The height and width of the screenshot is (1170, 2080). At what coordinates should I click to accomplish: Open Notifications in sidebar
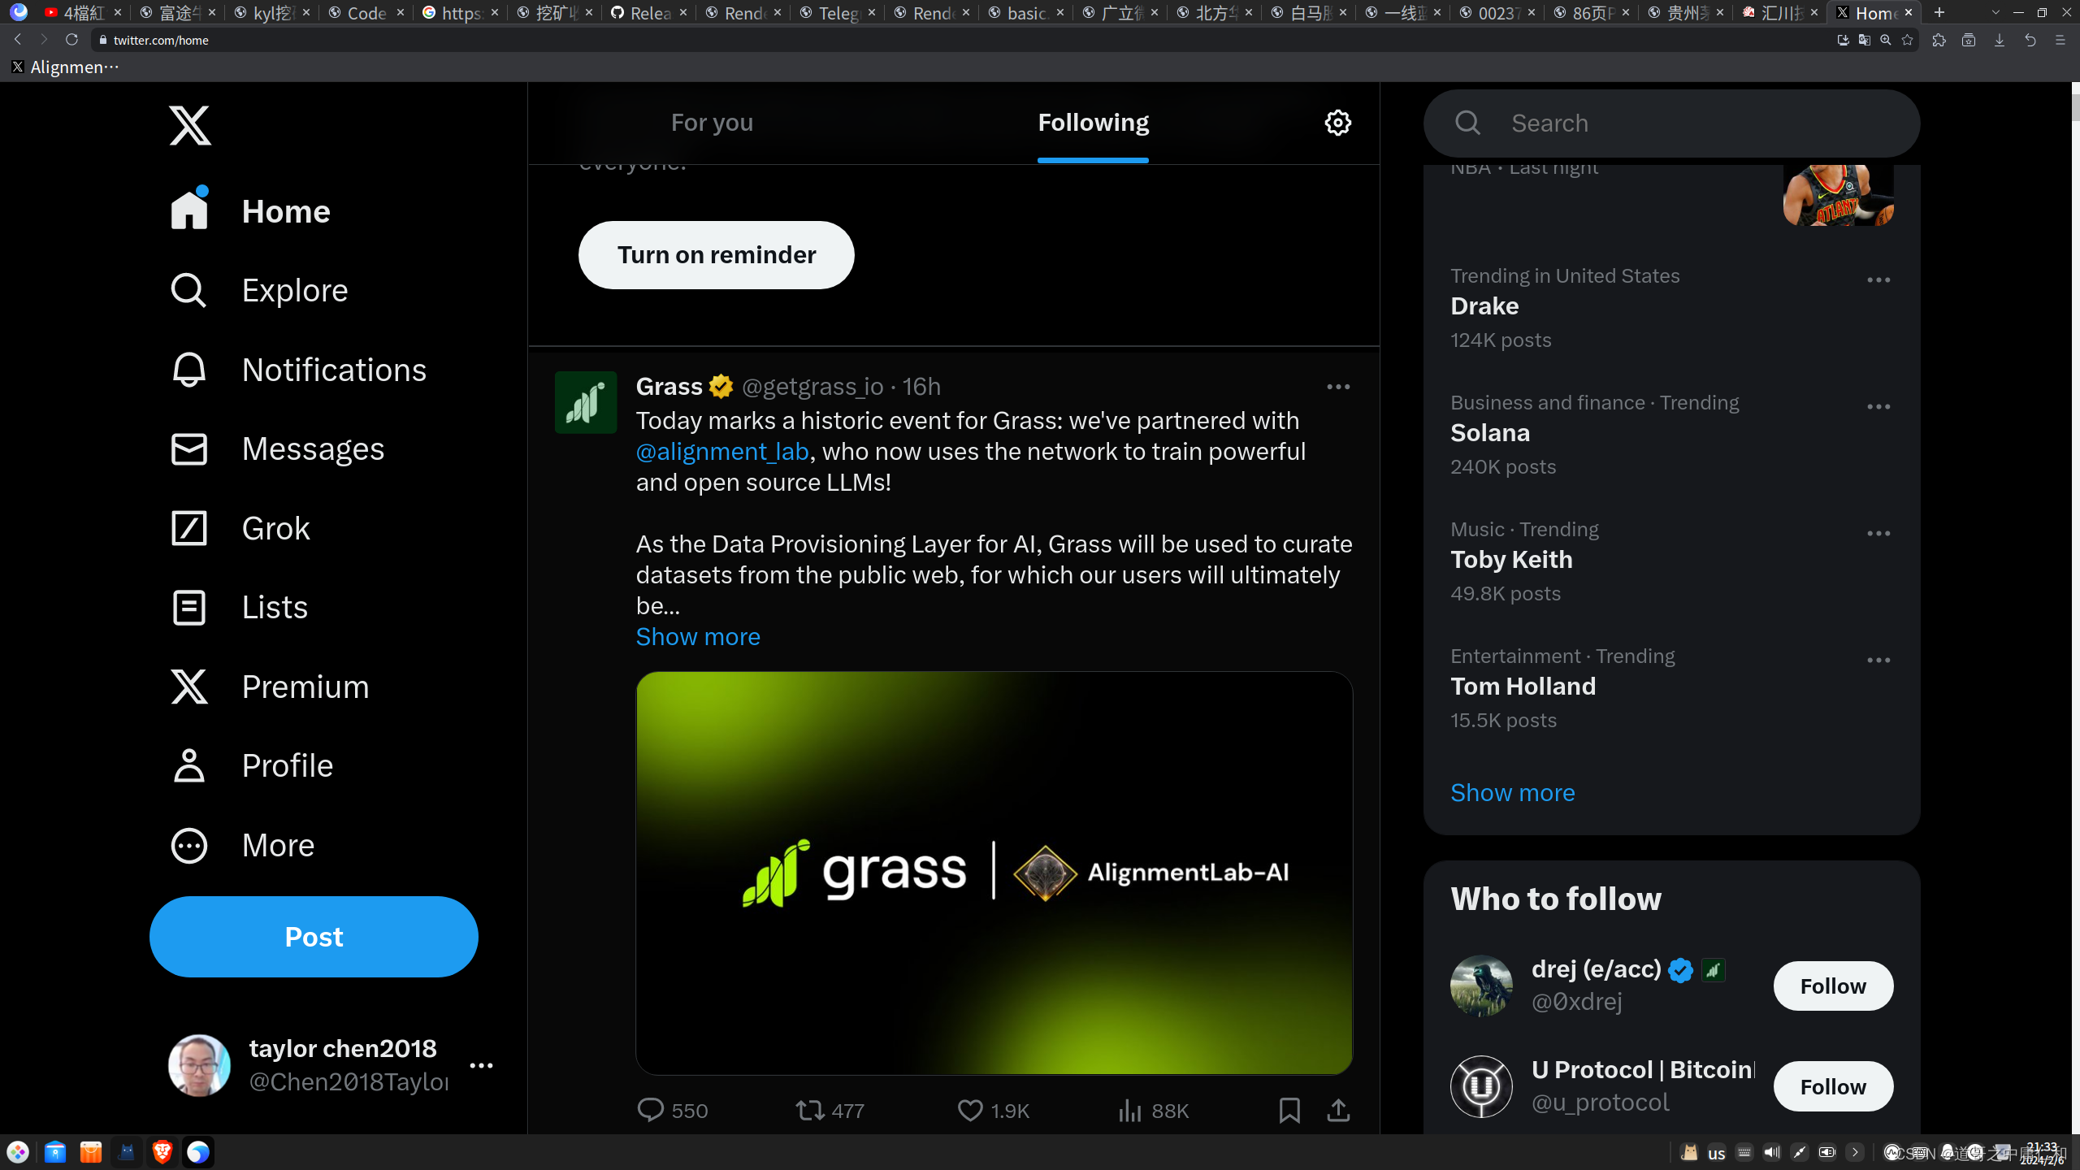click(x=333, y=370)
